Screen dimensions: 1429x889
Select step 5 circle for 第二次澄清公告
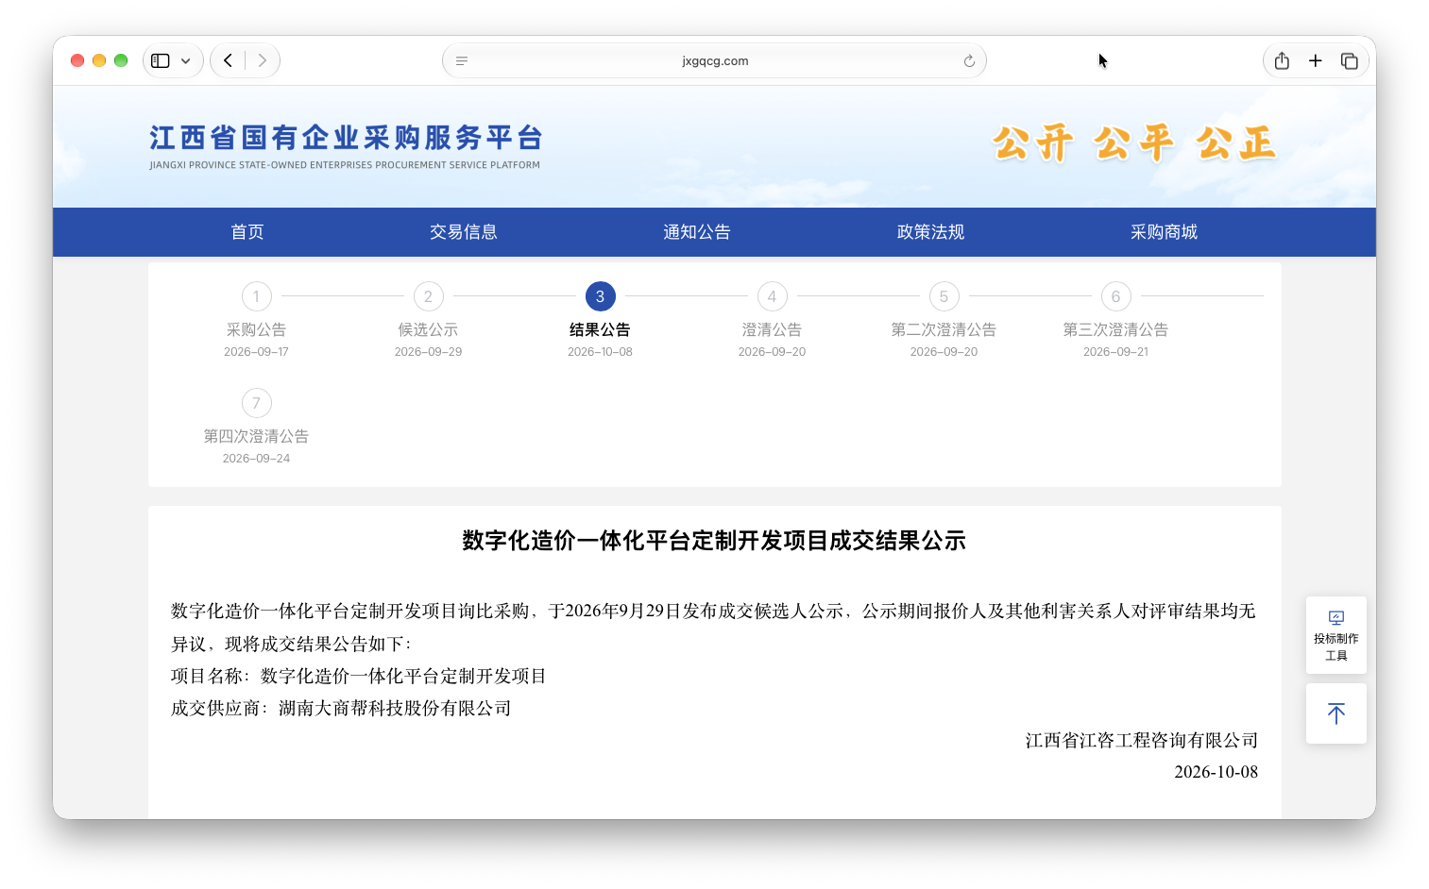(944, 296)
